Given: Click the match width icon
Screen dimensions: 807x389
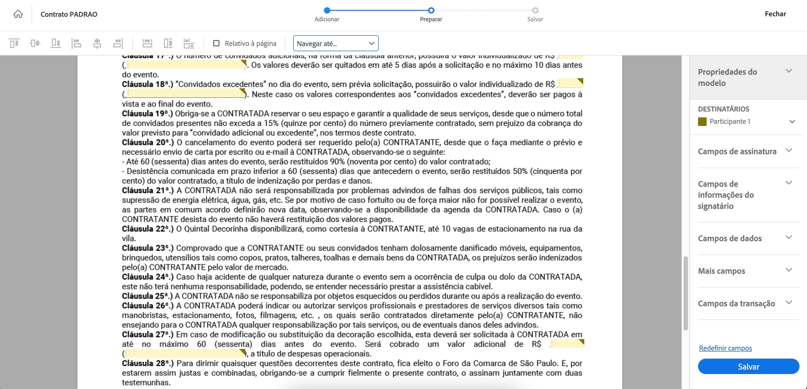Looking at the screenshot, I should point(147,43).
